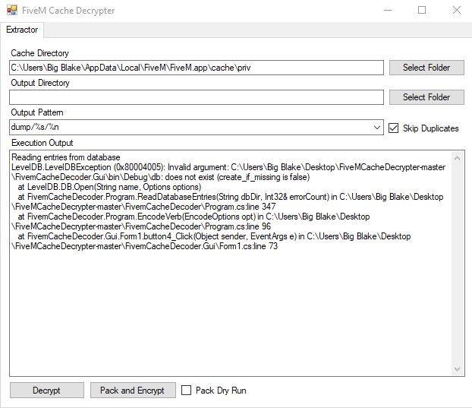Click the 'LevelDB.LevelDBException (0x80004005)' text

click(x=88, y=167)
